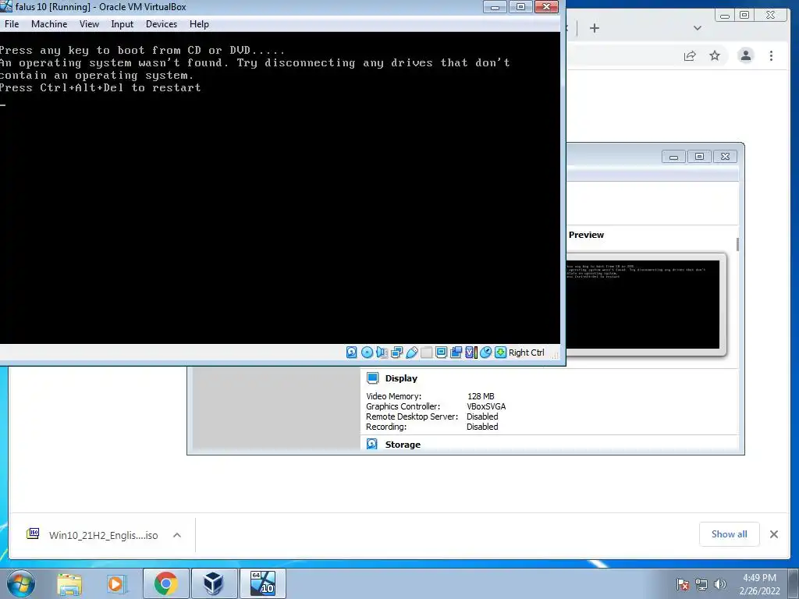Click the Video Memory 128 MB value

click(x=481, y=396)
